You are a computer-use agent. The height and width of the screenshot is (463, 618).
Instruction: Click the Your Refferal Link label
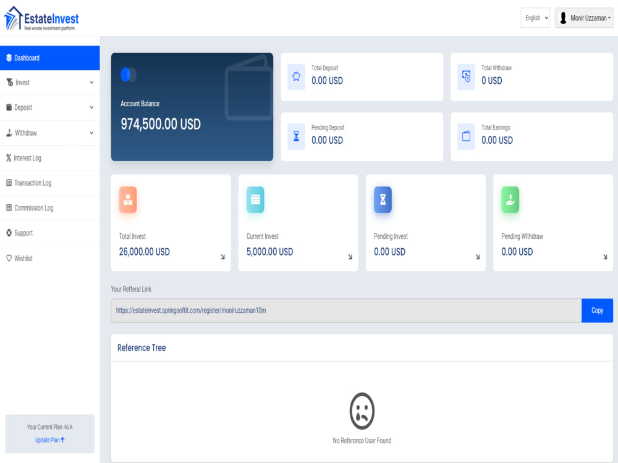pyautogui.click(x=131, y=289)
